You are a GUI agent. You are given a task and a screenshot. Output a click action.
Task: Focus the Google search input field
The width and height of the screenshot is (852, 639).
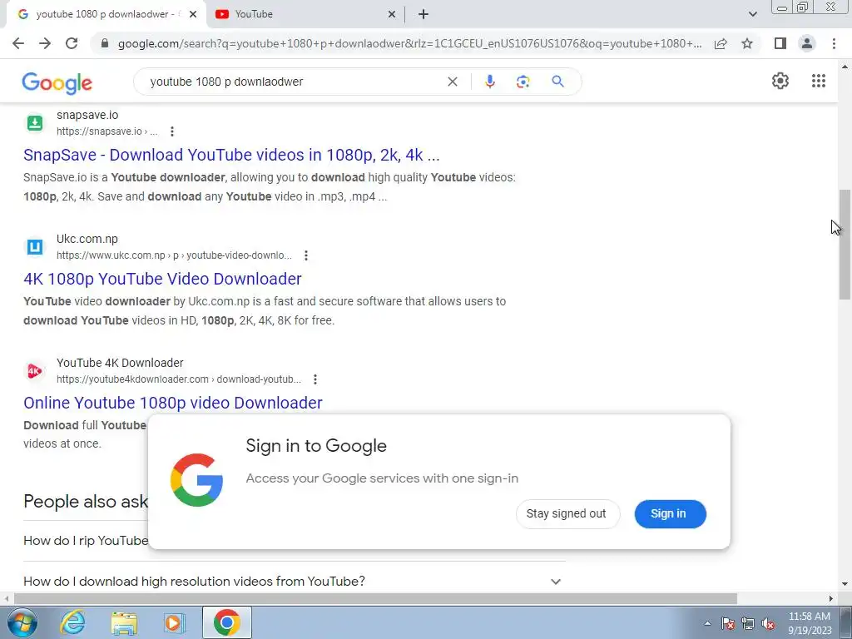(294, 82)
